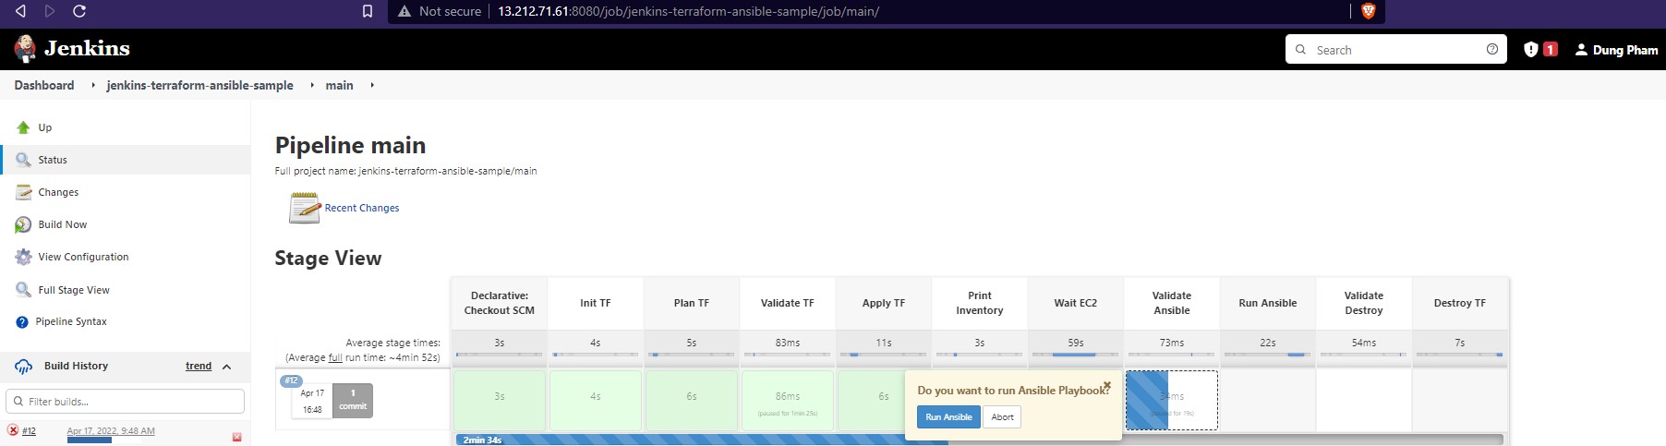Click Build Now clock icon
Image resolution: width=1666 pixels, height=446 pixels.
(x=23, y=224)
